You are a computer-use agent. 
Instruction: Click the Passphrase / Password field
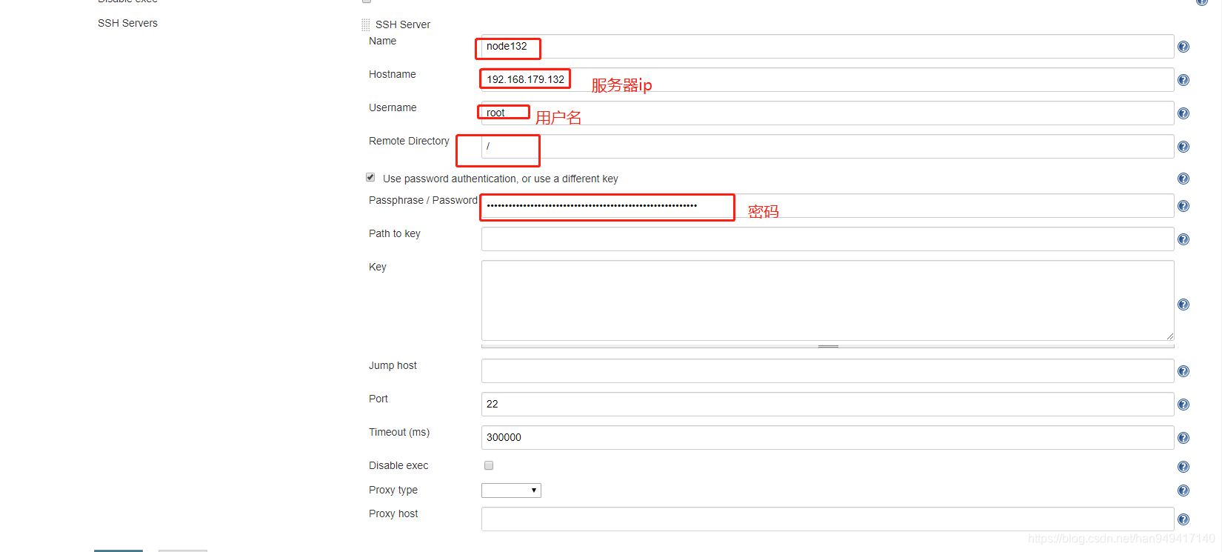(x=827, y=206)
